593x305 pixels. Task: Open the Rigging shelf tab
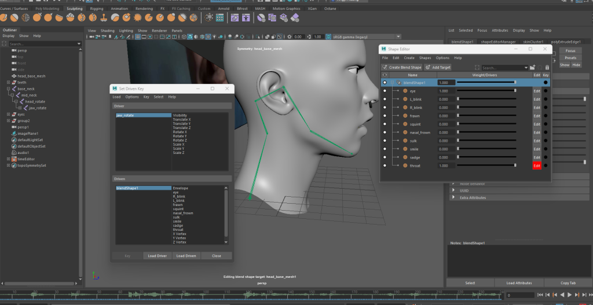coord(96,9)
